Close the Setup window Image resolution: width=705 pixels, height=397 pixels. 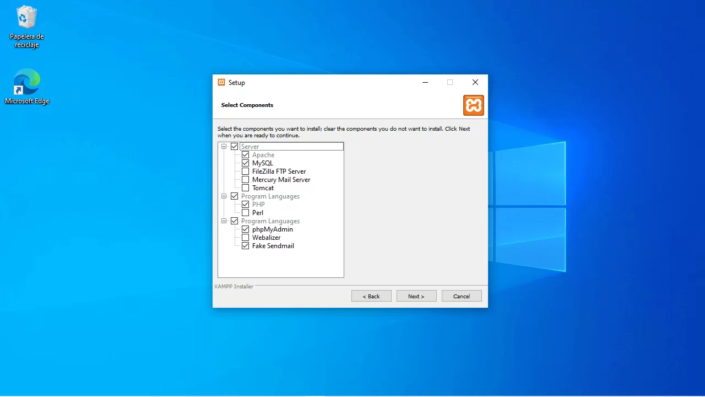click(x=475, y=83)
